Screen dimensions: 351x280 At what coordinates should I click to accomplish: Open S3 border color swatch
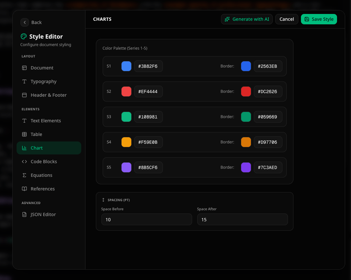point(246,117)
